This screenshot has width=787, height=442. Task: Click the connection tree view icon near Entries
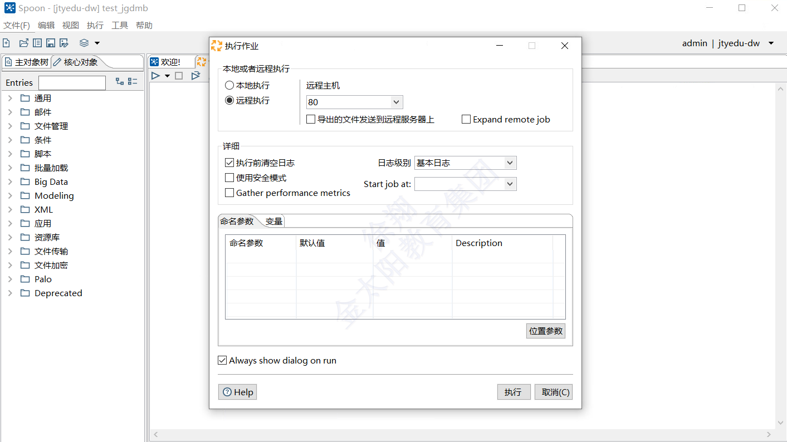coord(119,81)
